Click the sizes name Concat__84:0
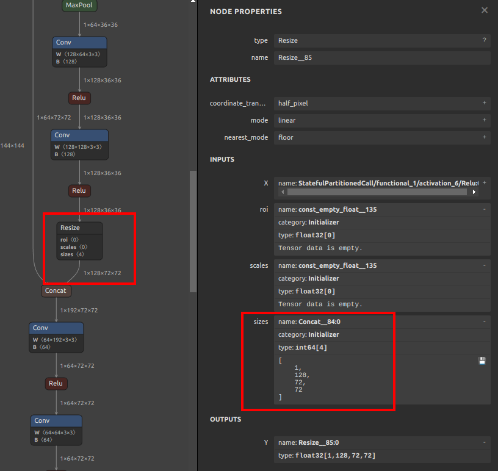The image size is (498, 471). coord(319,322)
